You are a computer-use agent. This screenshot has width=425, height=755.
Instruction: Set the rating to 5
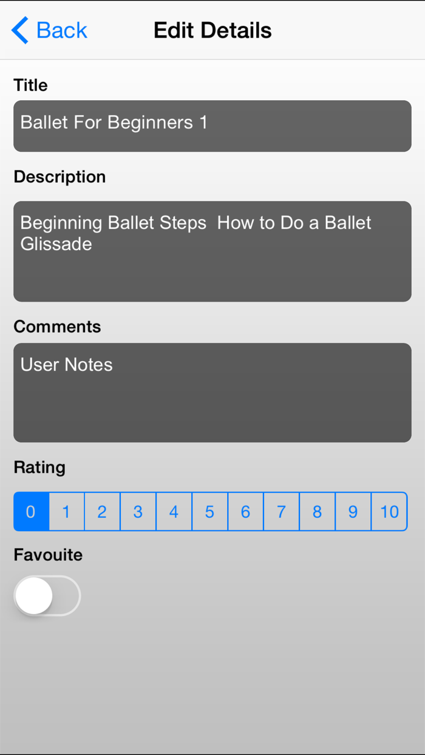pos(209,512)
